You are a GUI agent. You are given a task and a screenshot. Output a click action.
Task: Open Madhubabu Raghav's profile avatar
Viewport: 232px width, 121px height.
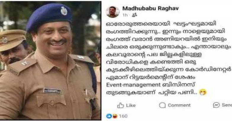click(x=113, y=12)
